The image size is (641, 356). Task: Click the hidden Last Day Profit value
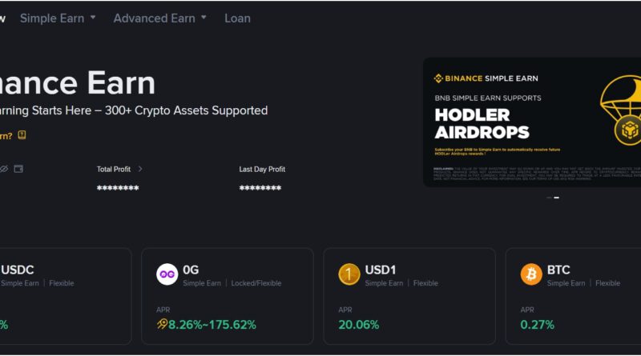pyautogui.click(x=260, y=188)
